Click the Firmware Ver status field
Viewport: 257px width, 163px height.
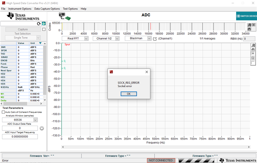42,156
